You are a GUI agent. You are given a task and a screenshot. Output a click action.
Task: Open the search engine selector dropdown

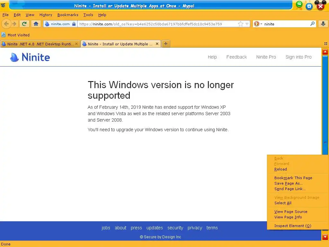coord(258,24)
